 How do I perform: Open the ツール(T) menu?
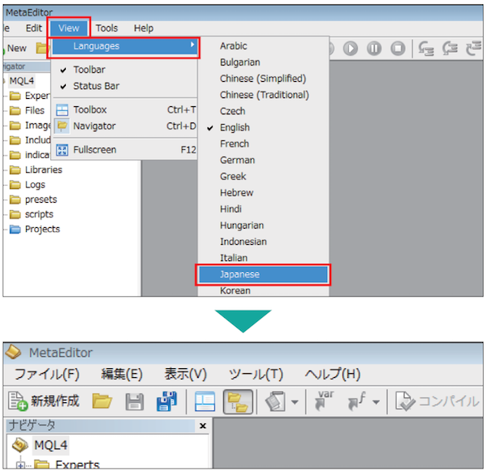[256, 374]
